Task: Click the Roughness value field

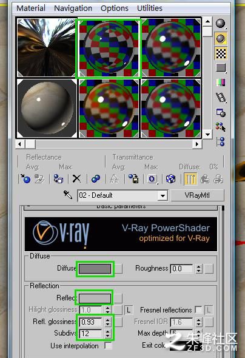Action: (x=182, y=269)
